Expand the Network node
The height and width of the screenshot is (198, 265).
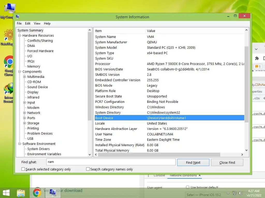(25, 113)
